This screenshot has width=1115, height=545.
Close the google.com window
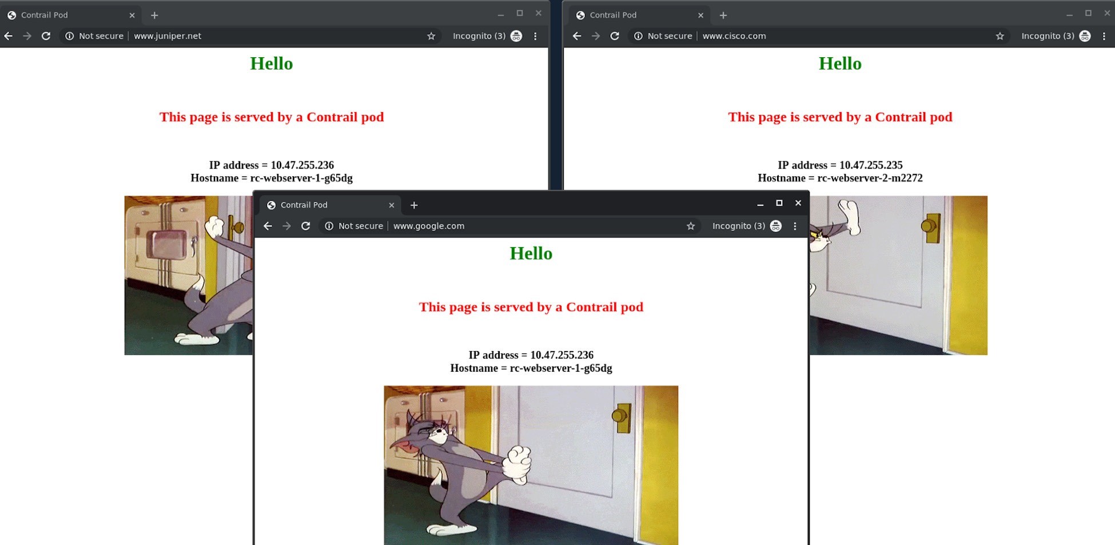coord(798,203)
